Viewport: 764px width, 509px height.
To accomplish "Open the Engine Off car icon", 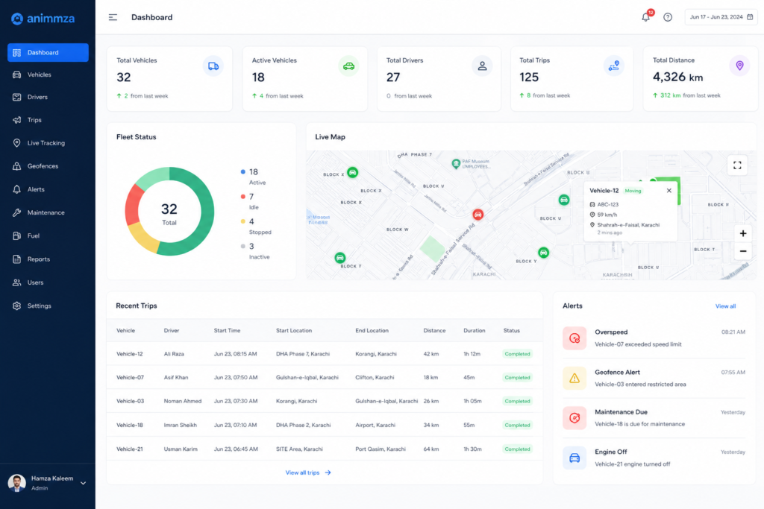I will (574, 458).
